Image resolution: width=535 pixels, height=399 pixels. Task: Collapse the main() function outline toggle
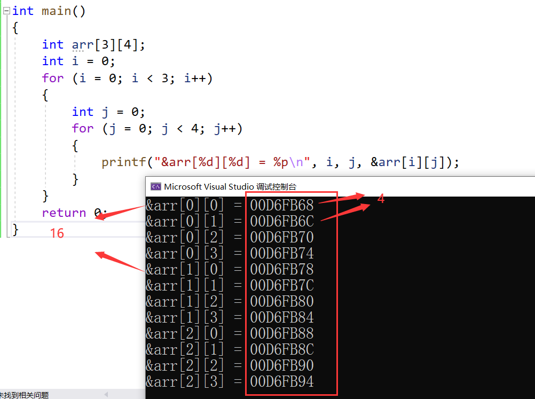tap(6, 11)
